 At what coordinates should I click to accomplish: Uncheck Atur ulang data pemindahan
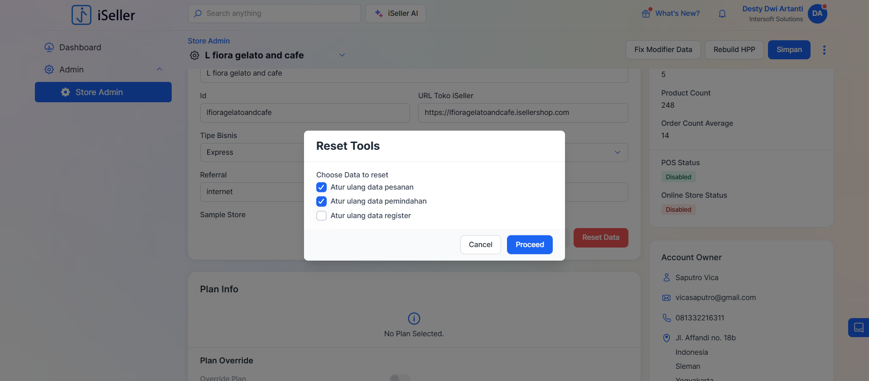[x=321, y=201]
